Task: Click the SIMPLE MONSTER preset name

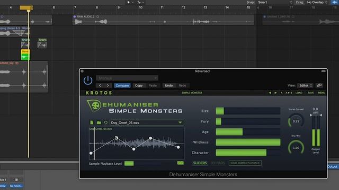Action: tap(192, 93)
